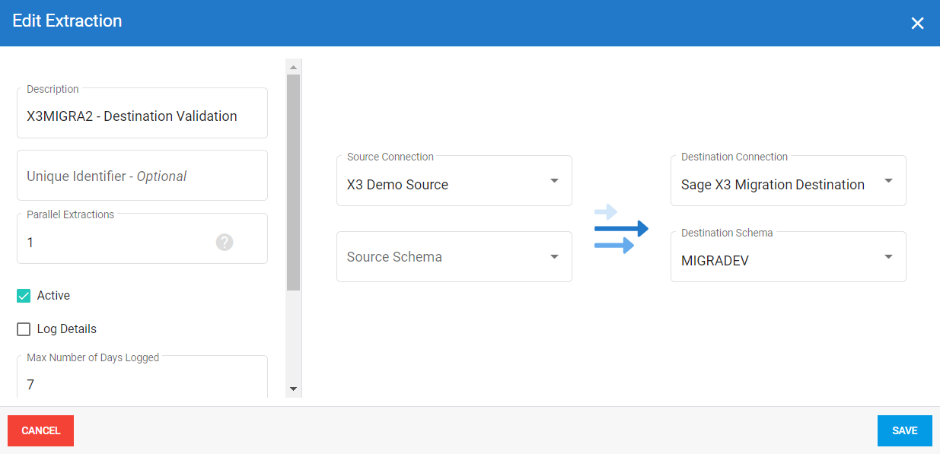Select the Parallel Extractions input field
Screen dimensions: 940x454
[x=114, y=243]
